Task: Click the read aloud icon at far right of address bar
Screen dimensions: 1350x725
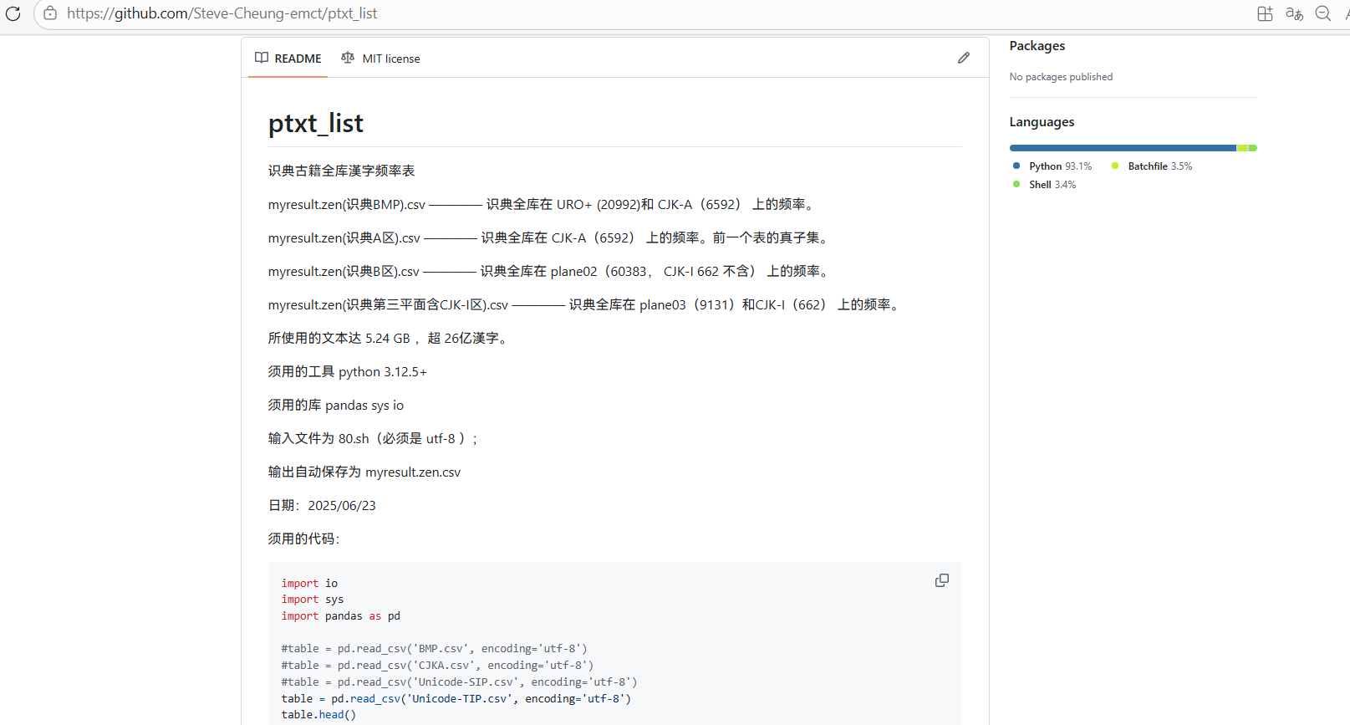Action: 1346,13
